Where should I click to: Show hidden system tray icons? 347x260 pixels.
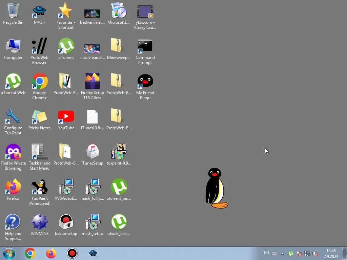coord(282,254)
